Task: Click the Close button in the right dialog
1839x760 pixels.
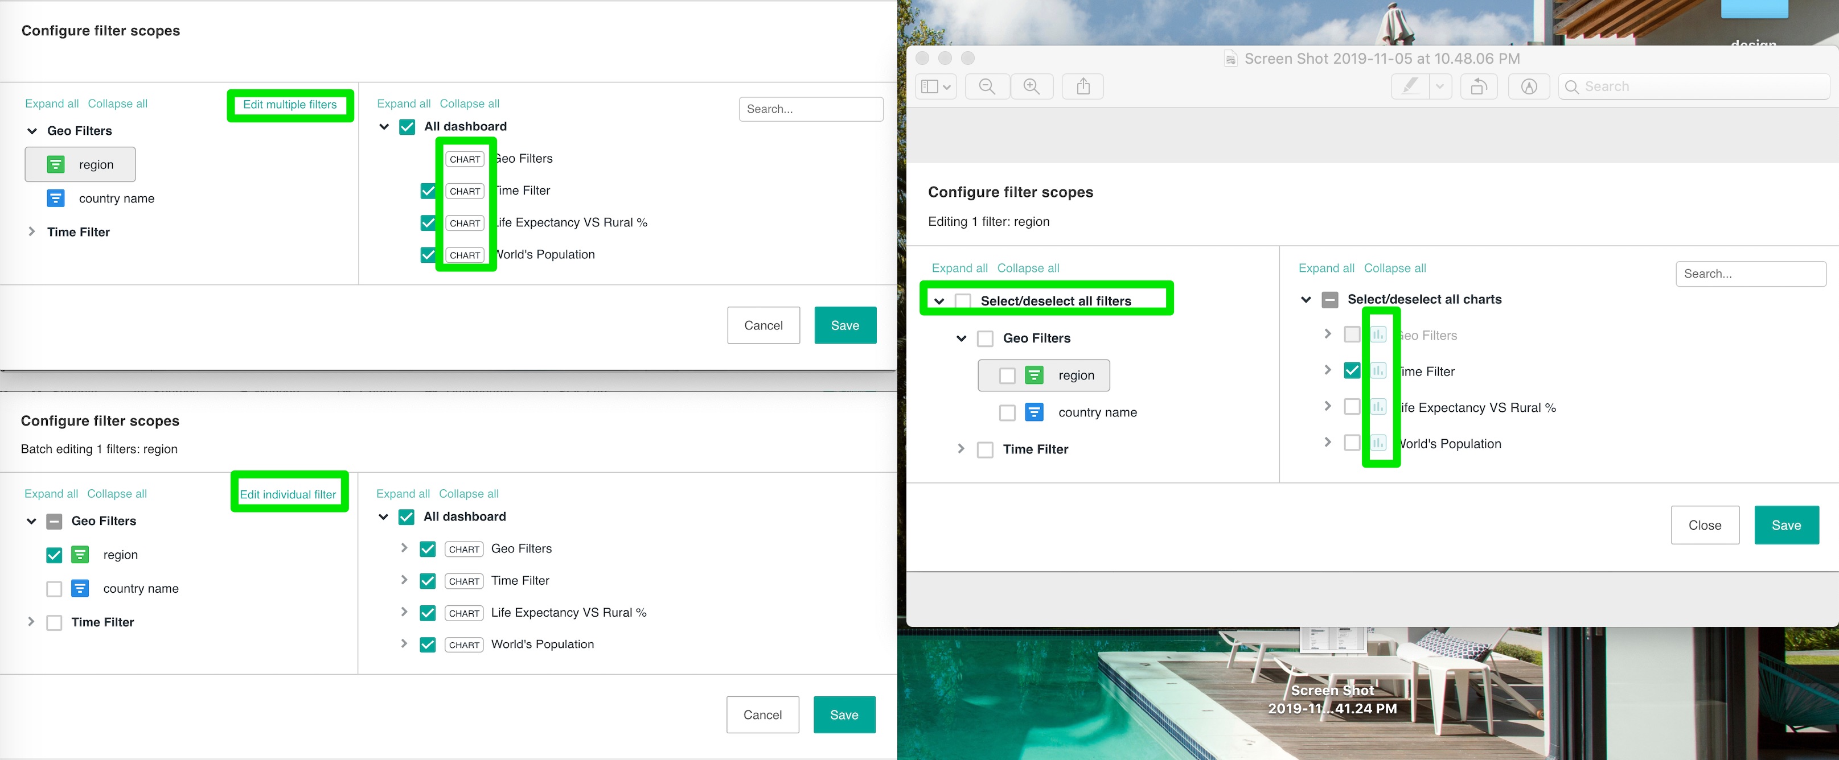Action: (x=1704, y=525)
